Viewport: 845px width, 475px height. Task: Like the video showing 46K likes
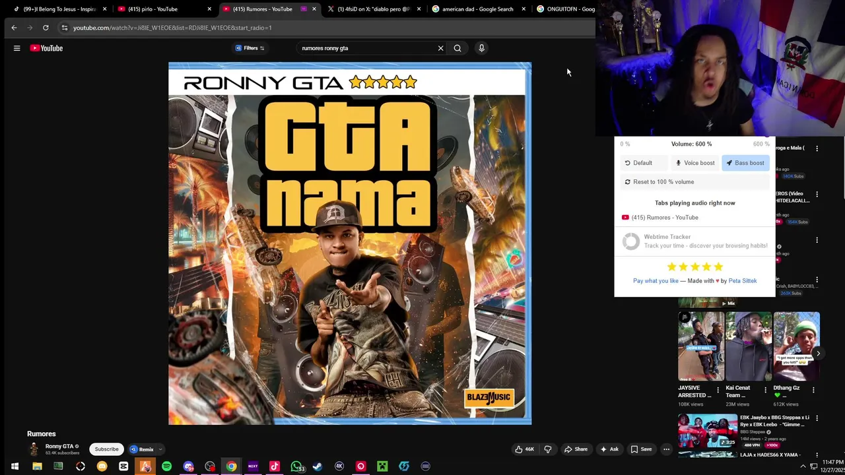pos(524,449)
